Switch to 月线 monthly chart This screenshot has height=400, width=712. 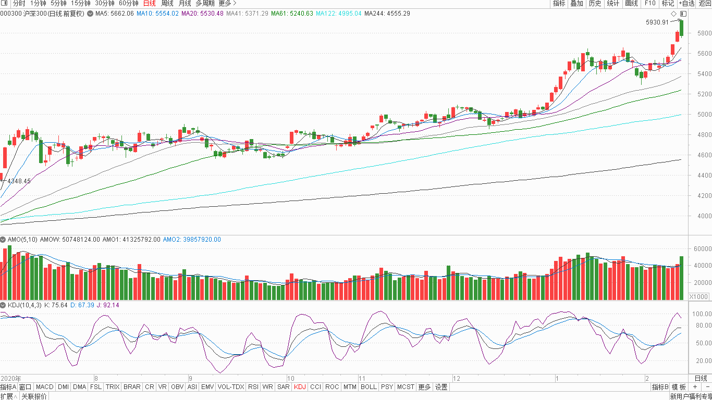point(185,3)
